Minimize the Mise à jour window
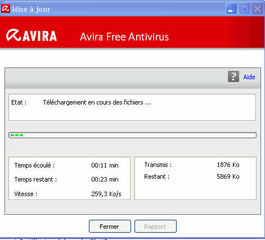The height and width of the screenshot is (240, 265). (x=231, y=9)
